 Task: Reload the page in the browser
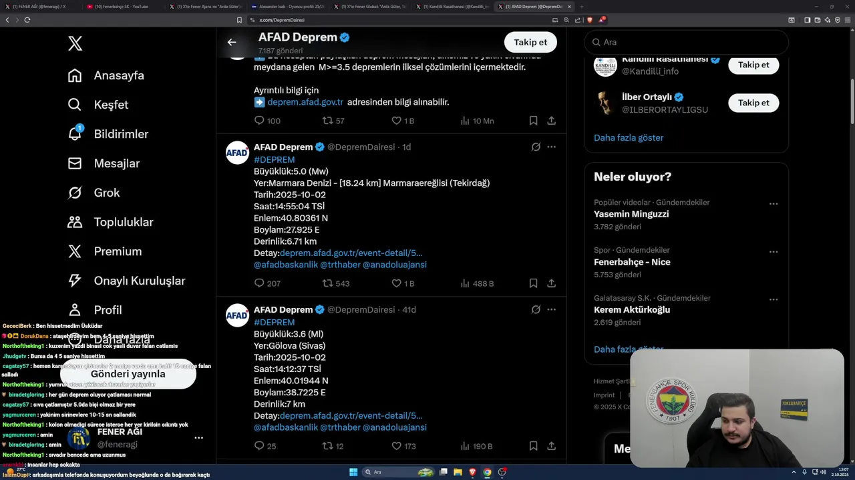coord(27,20)
